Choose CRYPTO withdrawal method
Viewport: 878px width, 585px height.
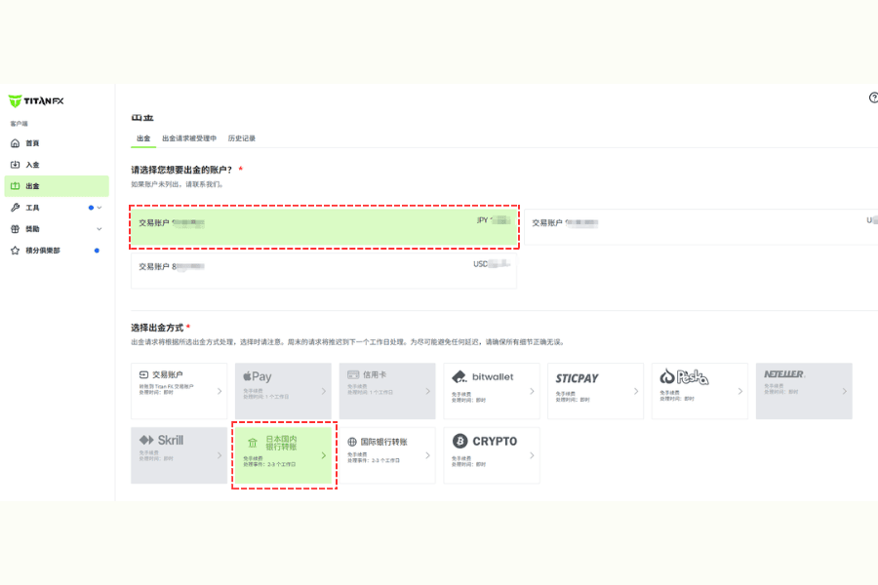point(492,454)
